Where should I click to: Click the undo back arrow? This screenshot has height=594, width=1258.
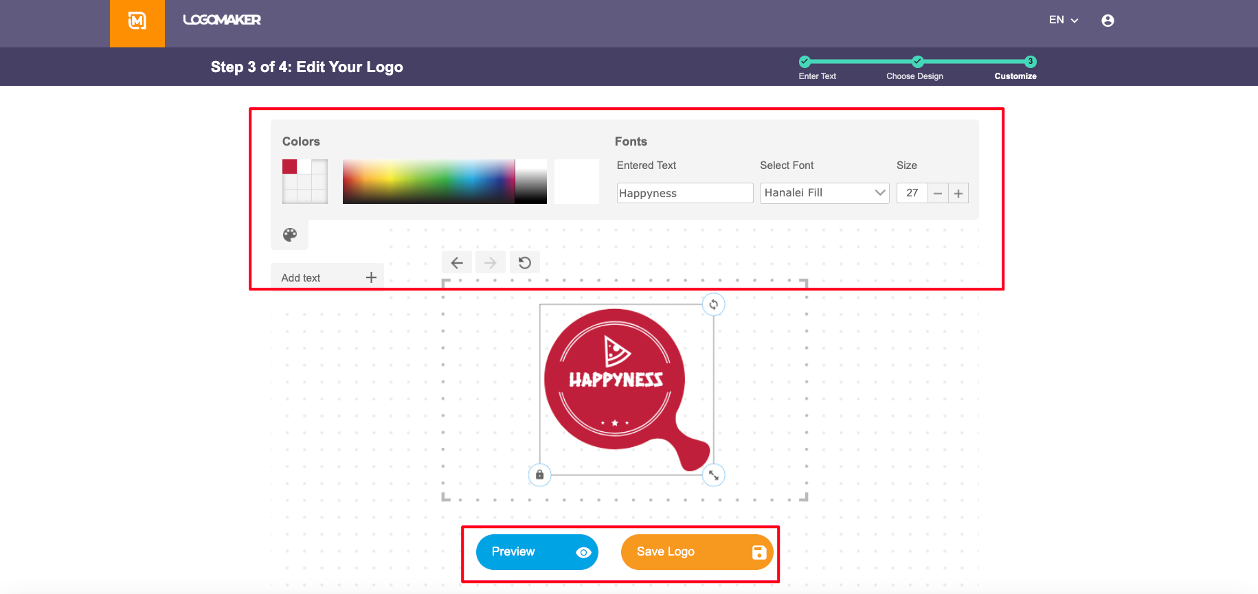(x=457, y=263)
